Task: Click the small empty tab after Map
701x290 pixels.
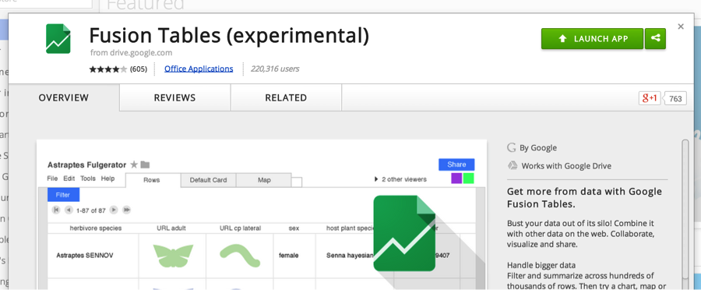Action: (x=297, y=182)
